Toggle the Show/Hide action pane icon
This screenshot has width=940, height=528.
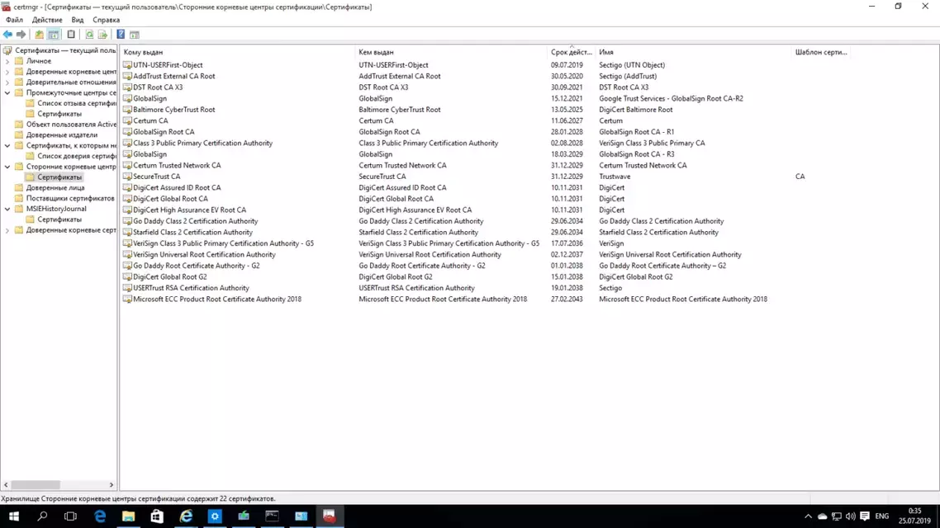point(135,35)
